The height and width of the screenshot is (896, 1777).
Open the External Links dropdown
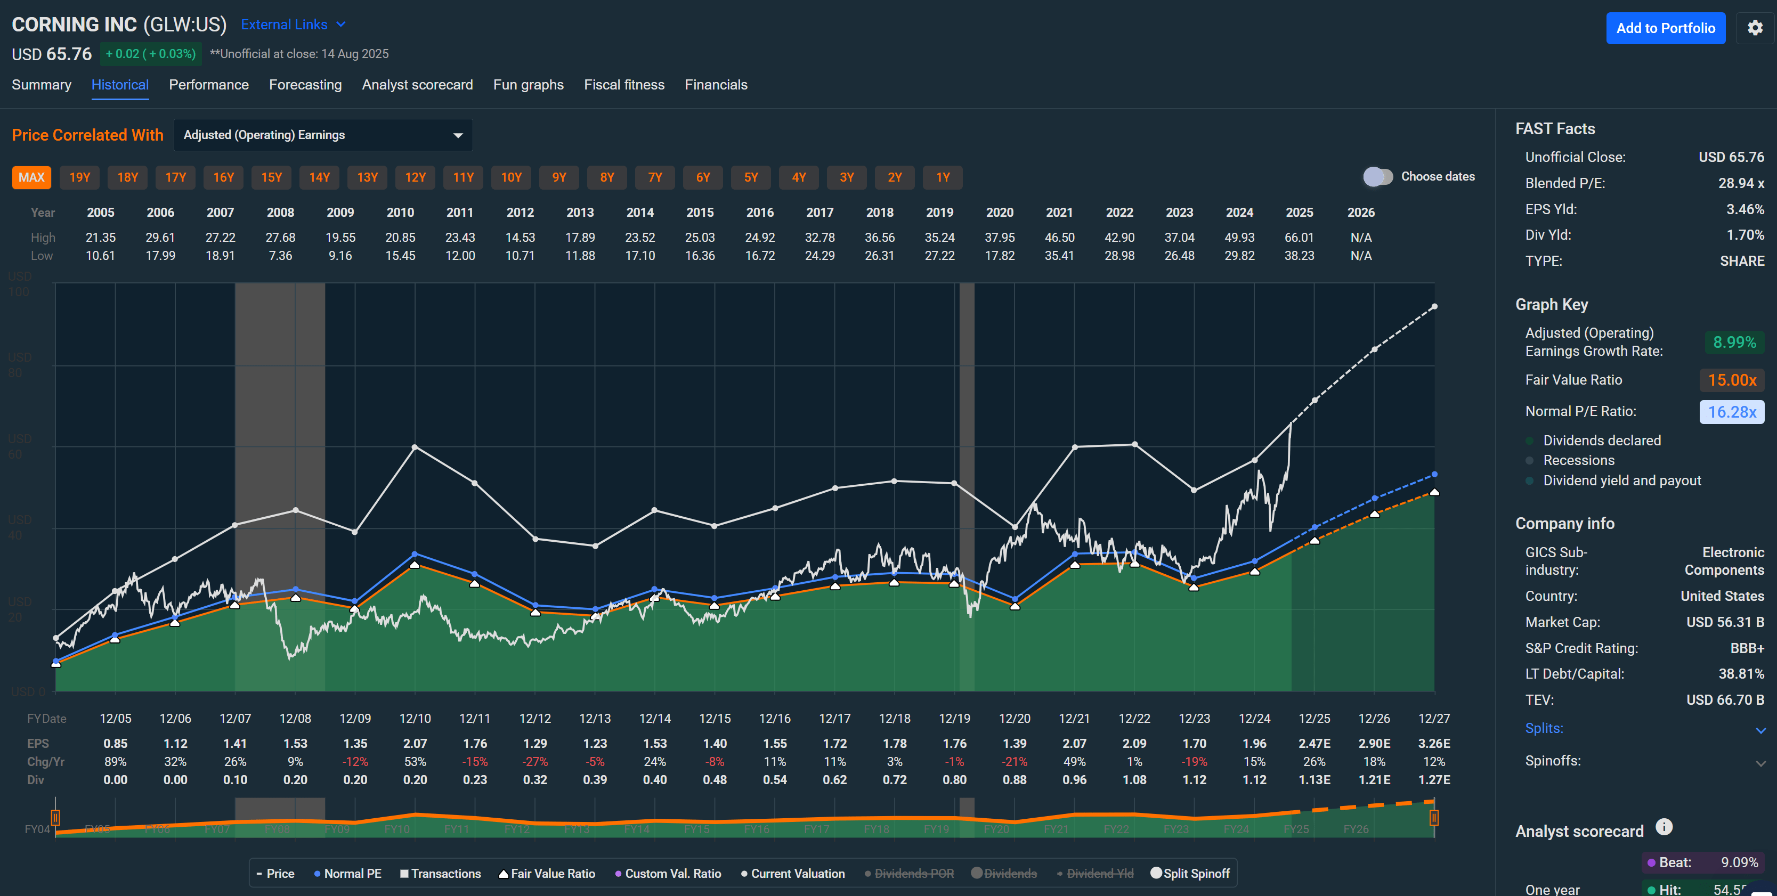point(293,25)
